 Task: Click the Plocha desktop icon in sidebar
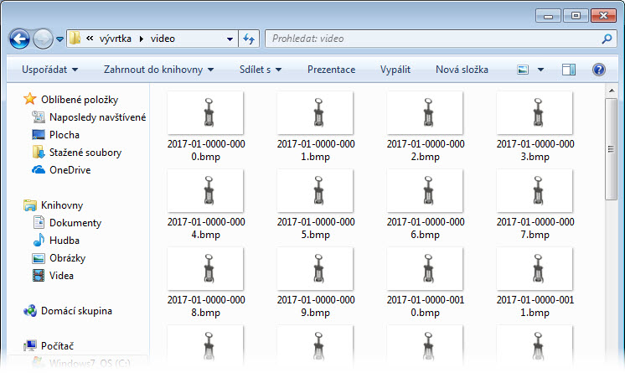[39, 134]
